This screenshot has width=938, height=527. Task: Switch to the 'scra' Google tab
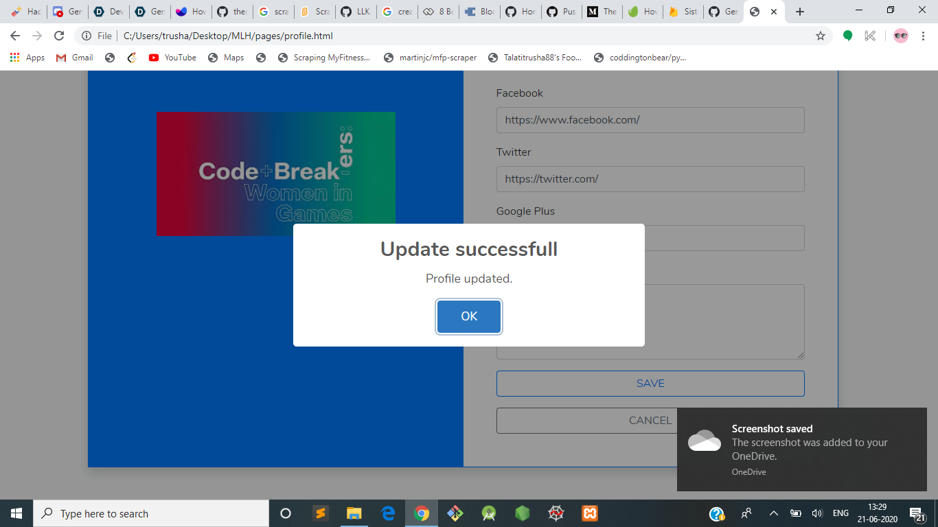(x=273, y=12)
